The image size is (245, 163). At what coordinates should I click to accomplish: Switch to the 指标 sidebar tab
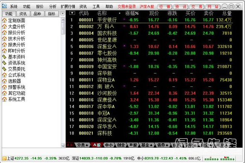point(51,14)
